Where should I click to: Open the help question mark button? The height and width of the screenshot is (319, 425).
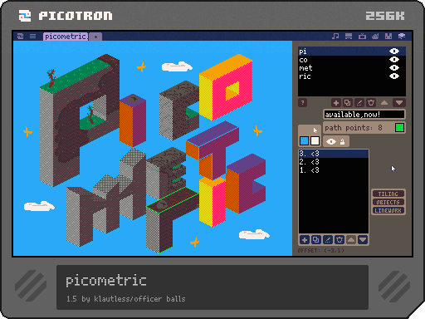302,103
